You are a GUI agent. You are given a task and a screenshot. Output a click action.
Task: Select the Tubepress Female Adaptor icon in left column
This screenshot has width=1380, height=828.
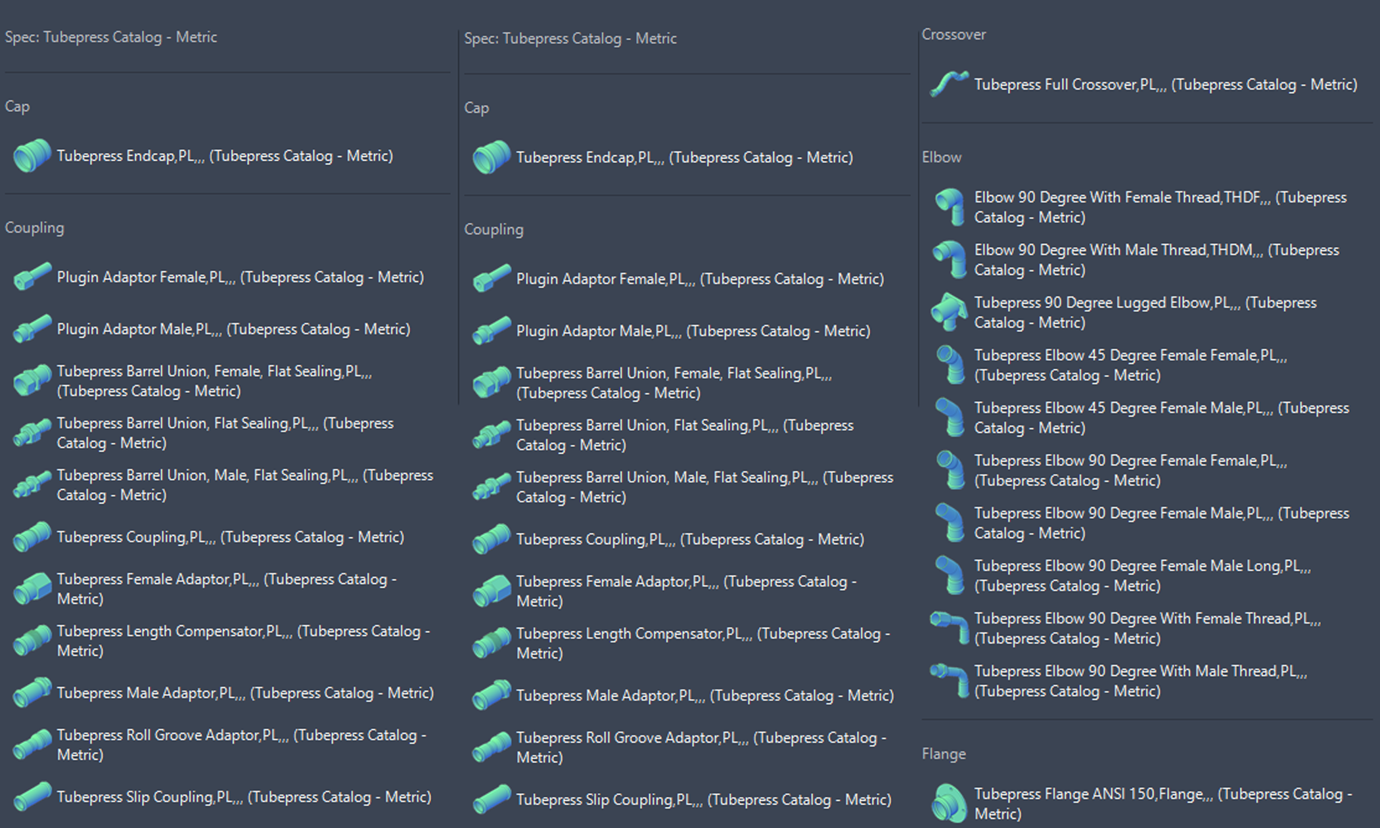tap(32, 589)
